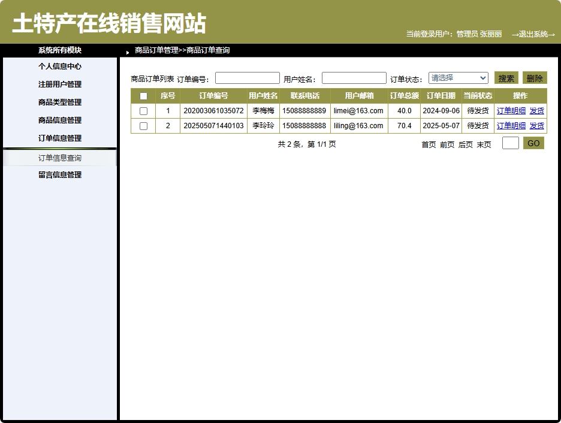Click the page number box beside GO
The image size is (561, 423).
click(x=510, y=143)
